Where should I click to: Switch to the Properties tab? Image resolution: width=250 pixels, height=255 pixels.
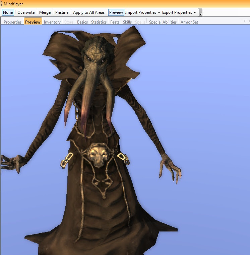coord(12,22)
